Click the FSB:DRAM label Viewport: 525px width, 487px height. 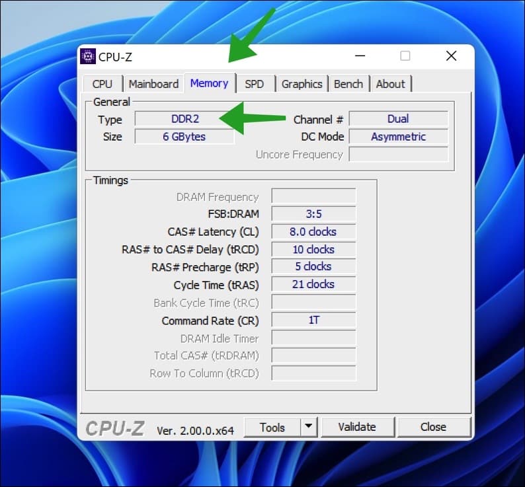[x=233, y=214]
